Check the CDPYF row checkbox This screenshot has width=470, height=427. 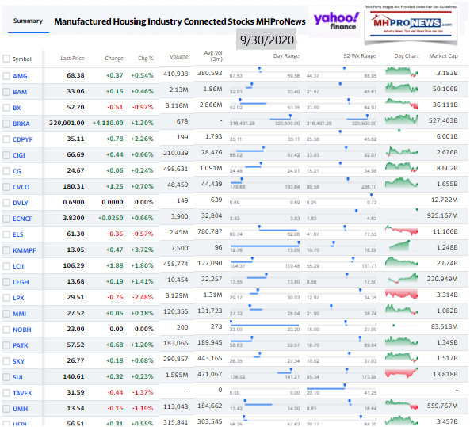(x=6, y=139)
